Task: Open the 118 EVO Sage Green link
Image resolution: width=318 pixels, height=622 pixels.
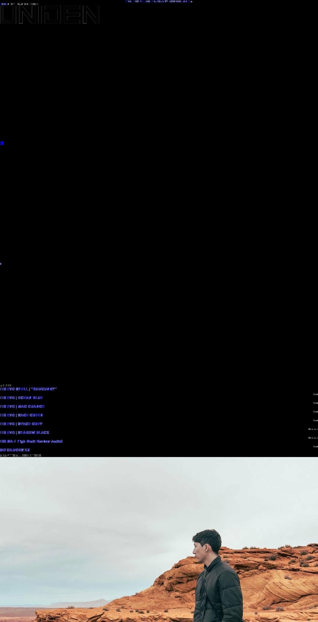Action: pos(21,415)
